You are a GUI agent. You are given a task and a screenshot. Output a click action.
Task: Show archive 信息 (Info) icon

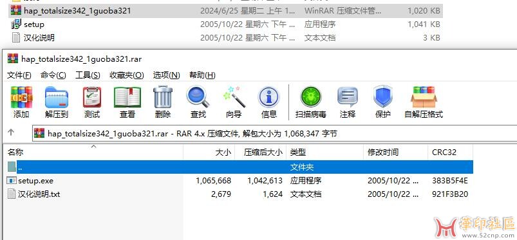[x=268, y=98]
